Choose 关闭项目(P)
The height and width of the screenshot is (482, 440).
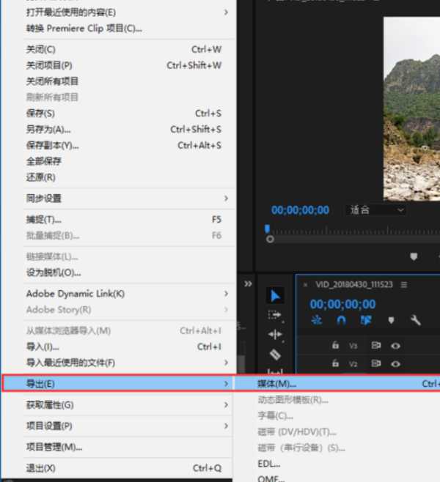click(128, 65)
